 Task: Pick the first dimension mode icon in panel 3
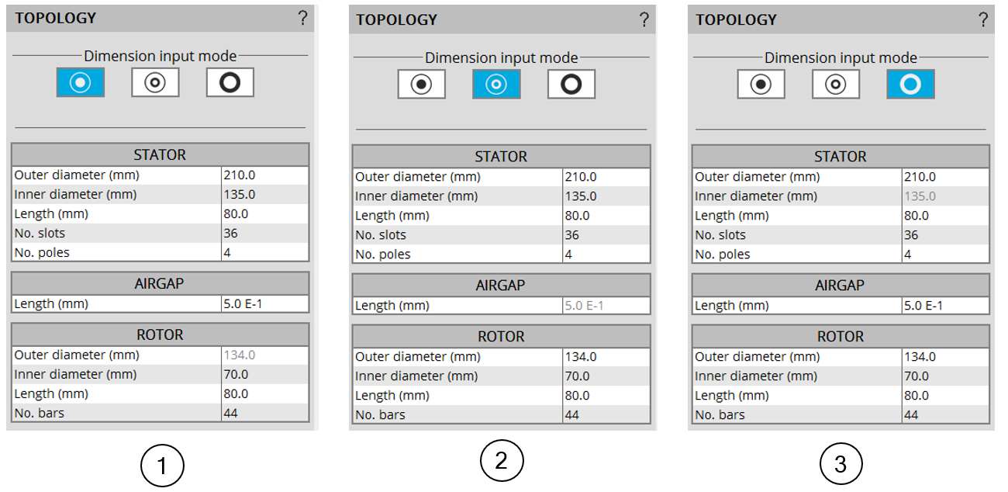tap(761, 84)
